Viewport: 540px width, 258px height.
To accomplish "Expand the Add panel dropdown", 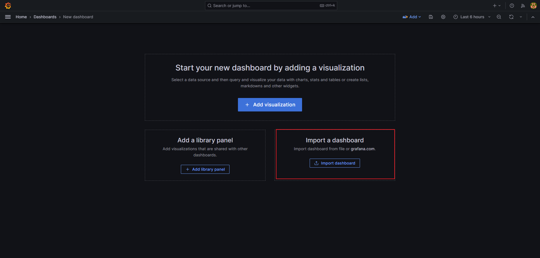I will [x=412, y=17].
